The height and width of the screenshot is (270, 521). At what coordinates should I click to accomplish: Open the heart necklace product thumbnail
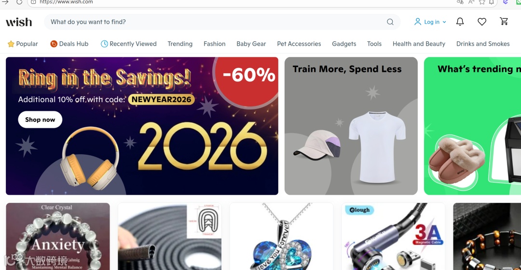click(x=281, y=236)
